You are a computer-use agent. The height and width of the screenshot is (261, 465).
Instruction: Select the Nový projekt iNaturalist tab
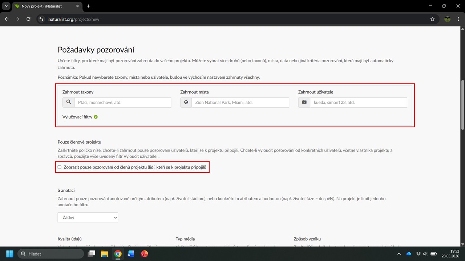(x=44, y=6)
